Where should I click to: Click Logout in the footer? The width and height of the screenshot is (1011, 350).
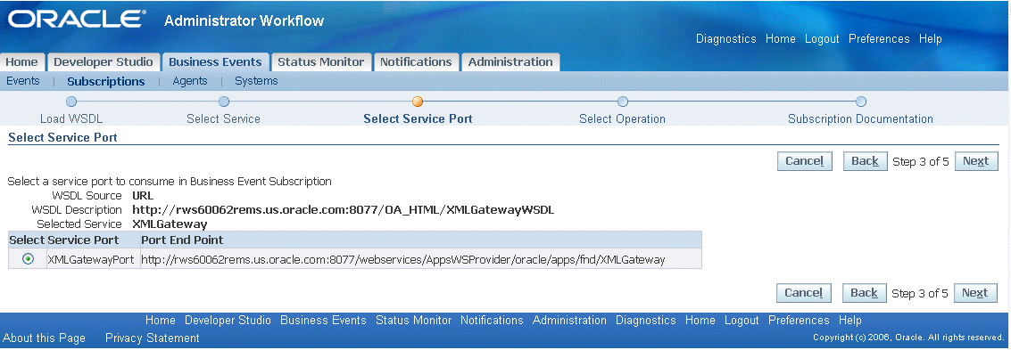[742, 321]
